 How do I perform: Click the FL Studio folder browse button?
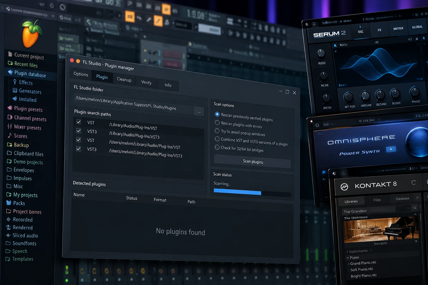pos(199,112)
